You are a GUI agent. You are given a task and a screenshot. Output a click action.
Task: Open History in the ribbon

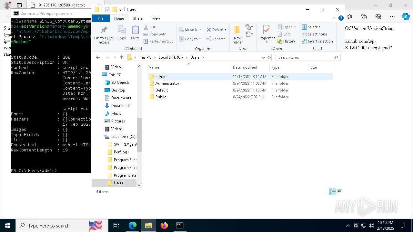coord(286,41)
